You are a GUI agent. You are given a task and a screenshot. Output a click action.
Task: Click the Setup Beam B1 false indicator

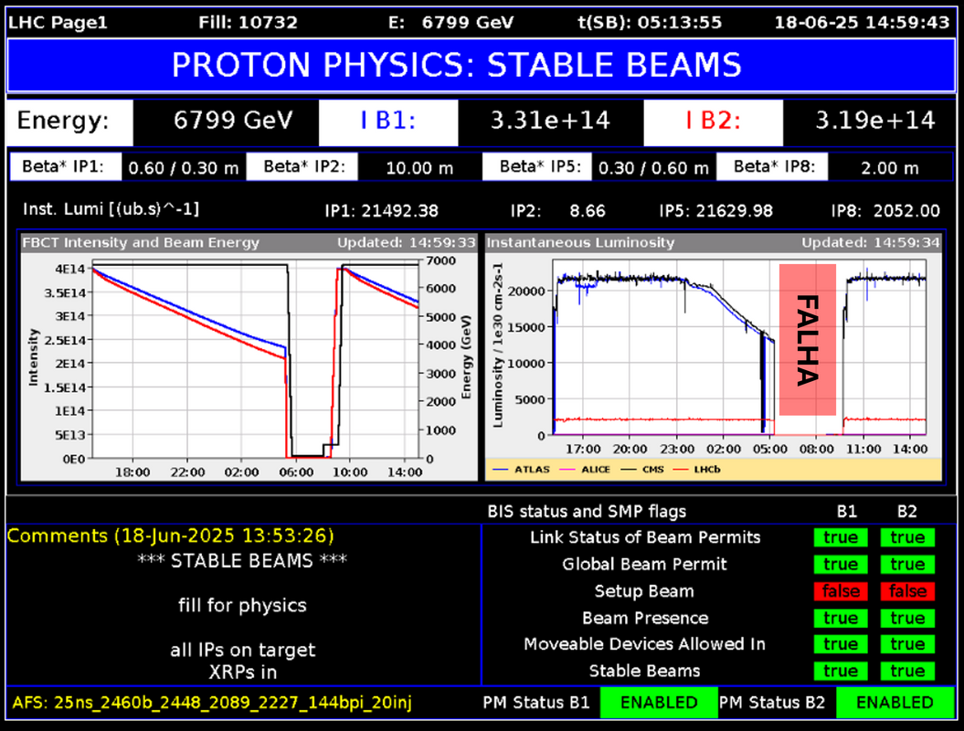point(841,591)
